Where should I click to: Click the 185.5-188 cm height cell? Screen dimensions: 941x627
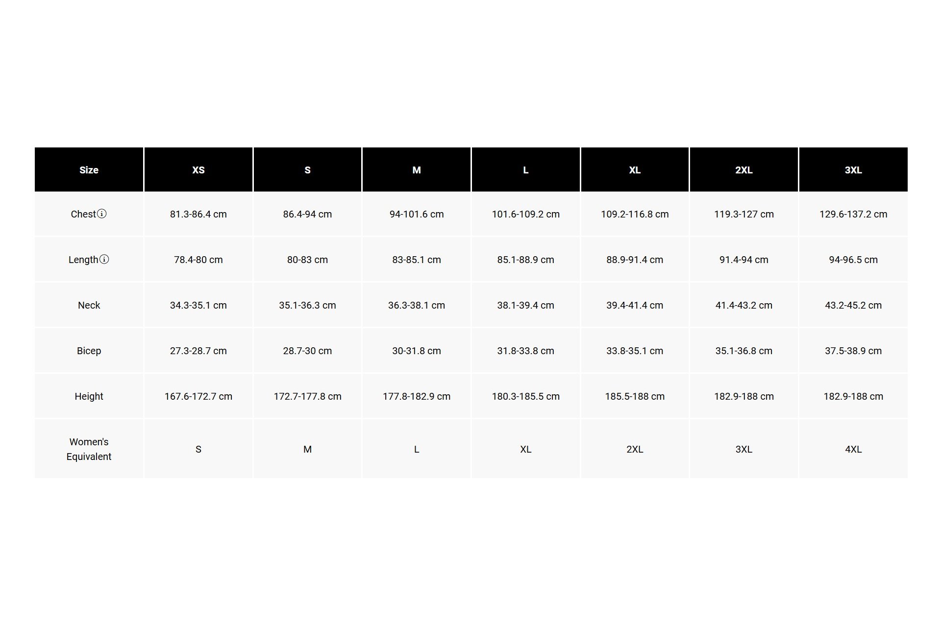pyautogui.click(x=635, y=396)
